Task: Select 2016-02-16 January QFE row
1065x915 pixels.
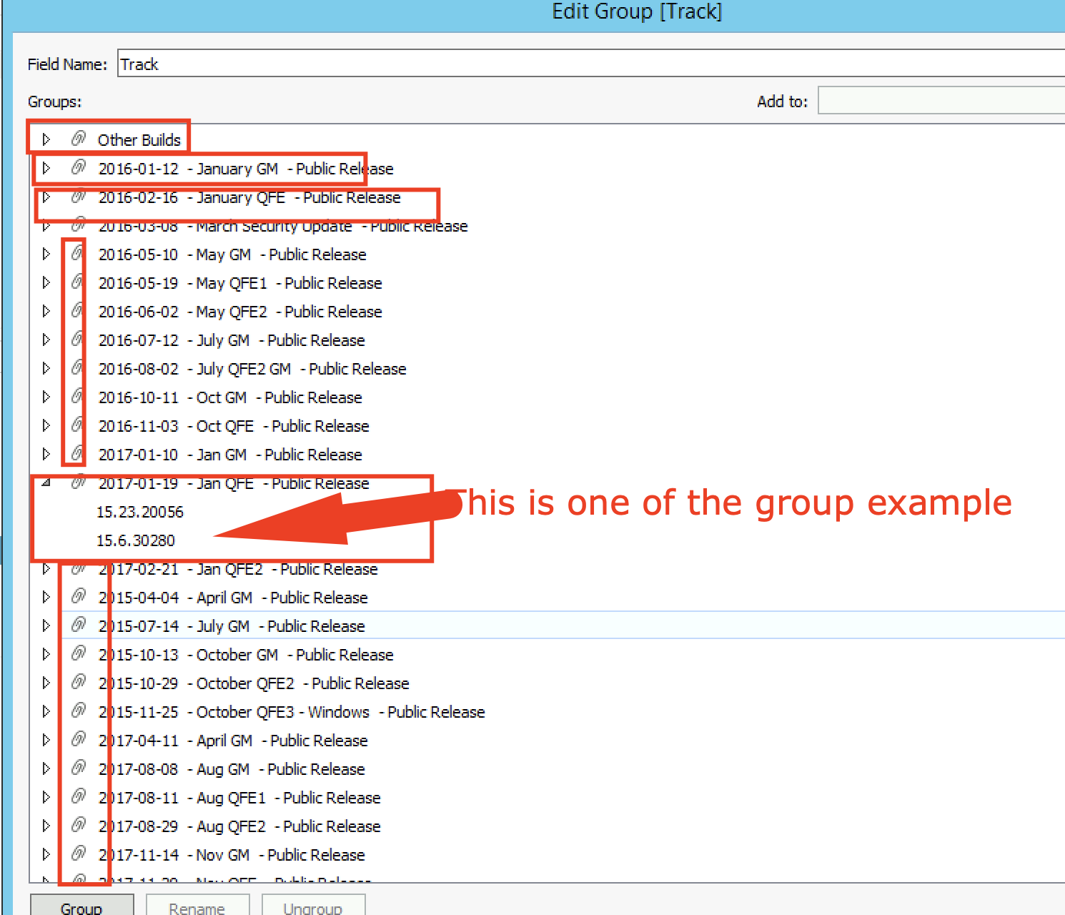Action: pos(249,197)
